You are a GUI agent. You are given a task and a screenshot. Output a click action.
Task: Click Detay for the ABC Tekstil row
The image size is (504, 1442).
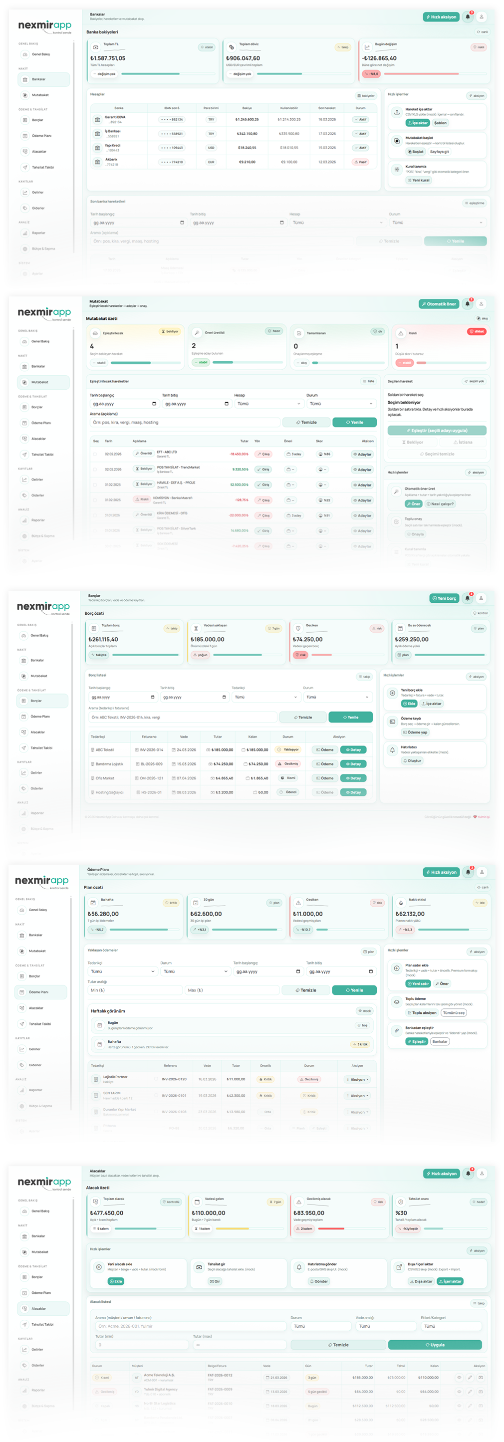(353, 749)
